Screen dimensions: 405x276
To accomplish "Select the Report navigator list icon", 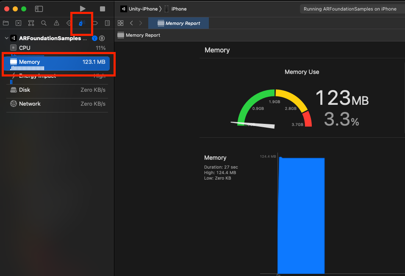I will point(107,23).
